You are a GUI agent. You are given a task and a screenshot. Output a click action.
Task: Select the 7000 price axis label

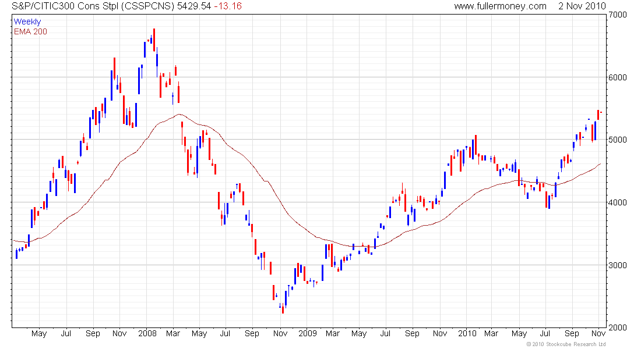(617, 15)
